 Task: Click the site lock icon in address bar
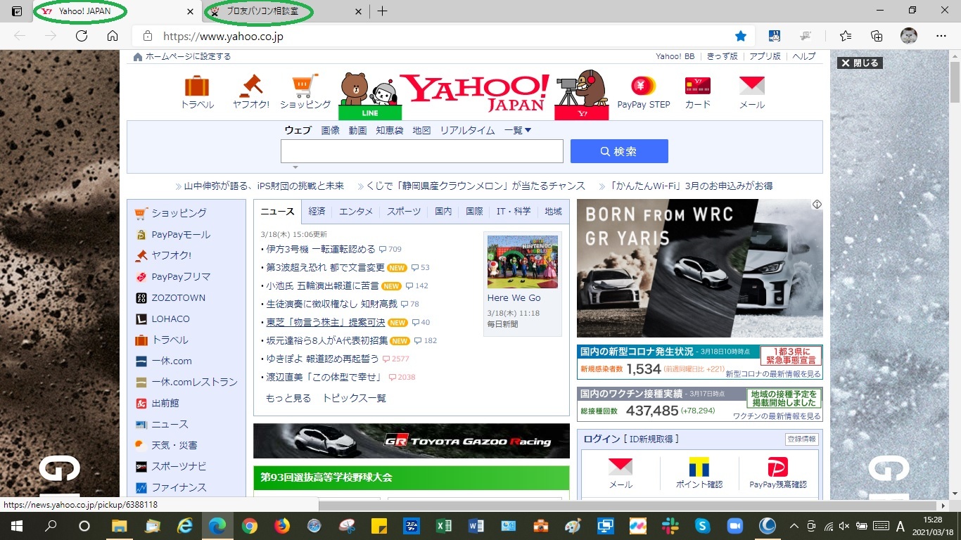point(147,36)
